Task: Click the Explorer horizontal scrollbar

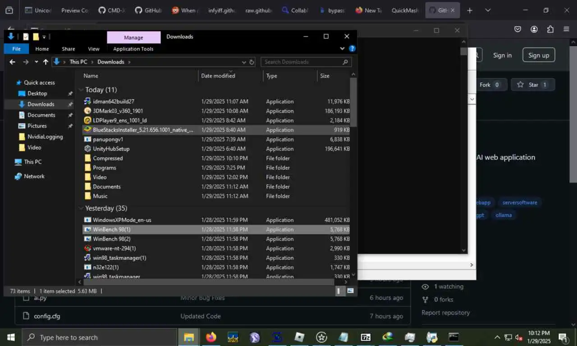Action: [208, 282]
